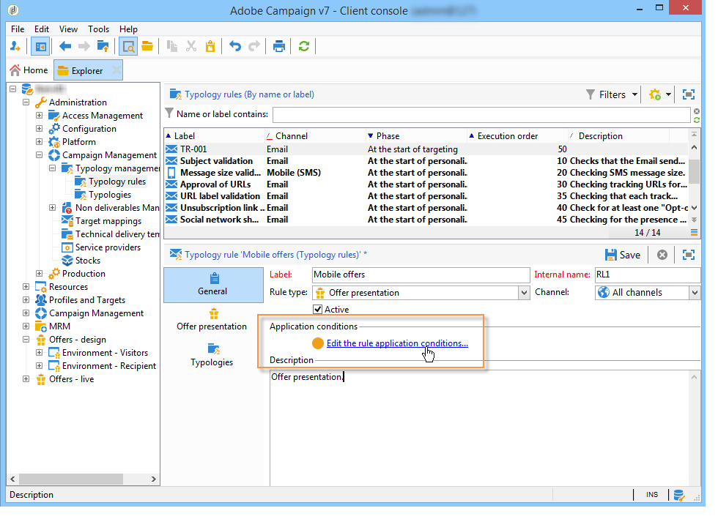Click the list menu icon next to 14 / 14
The height and width of the screenshot is (519, 718).
pyautogui.click(x=695, y=233)
